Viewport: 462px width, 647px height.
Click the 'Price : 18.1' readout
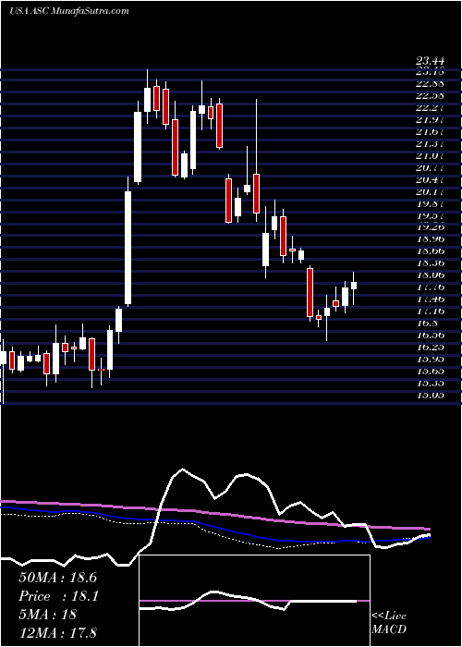(x=57, y=596)
